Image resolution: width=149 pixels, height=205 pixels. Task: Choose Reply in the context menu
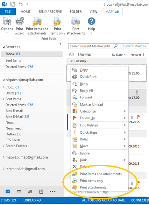pos(100,84)
